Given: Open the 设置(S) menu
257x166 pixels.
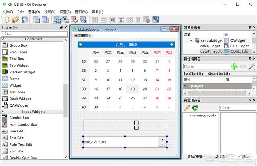Looking at the screenshot, I should (x=65, y=12).
